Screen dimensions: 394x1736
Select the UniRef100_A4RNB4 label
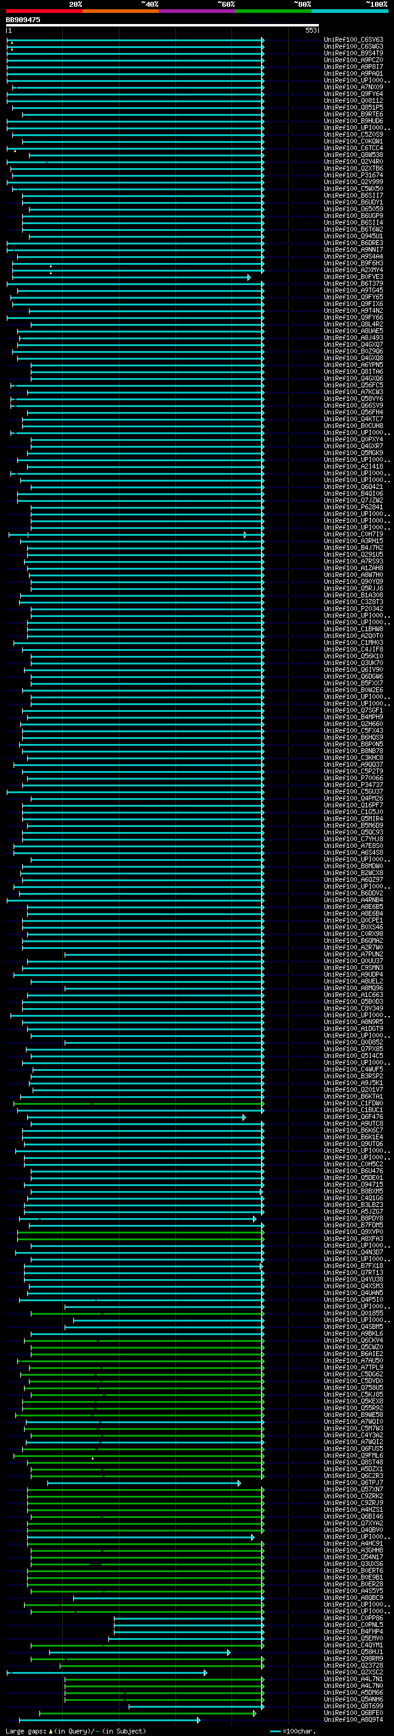click(x=353, y=900)
